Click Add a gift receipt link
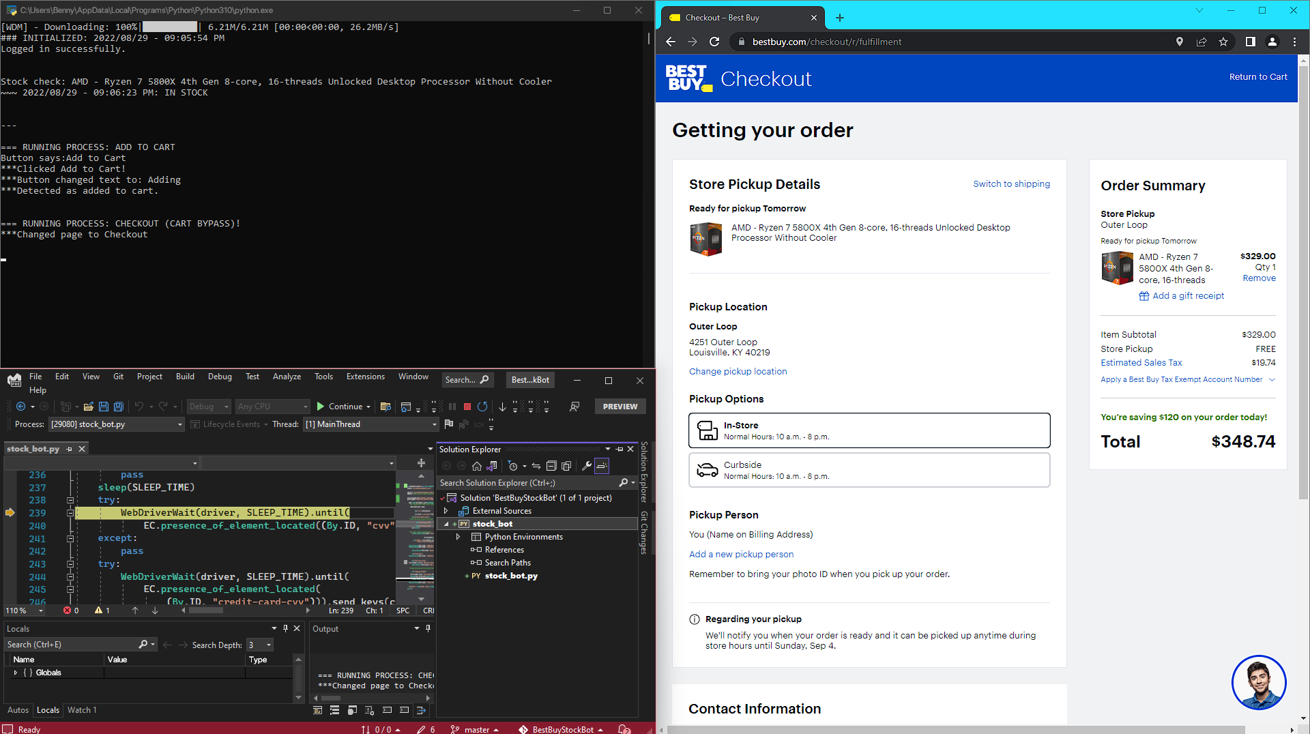The image size is (1310, 734). [1182, 296]
